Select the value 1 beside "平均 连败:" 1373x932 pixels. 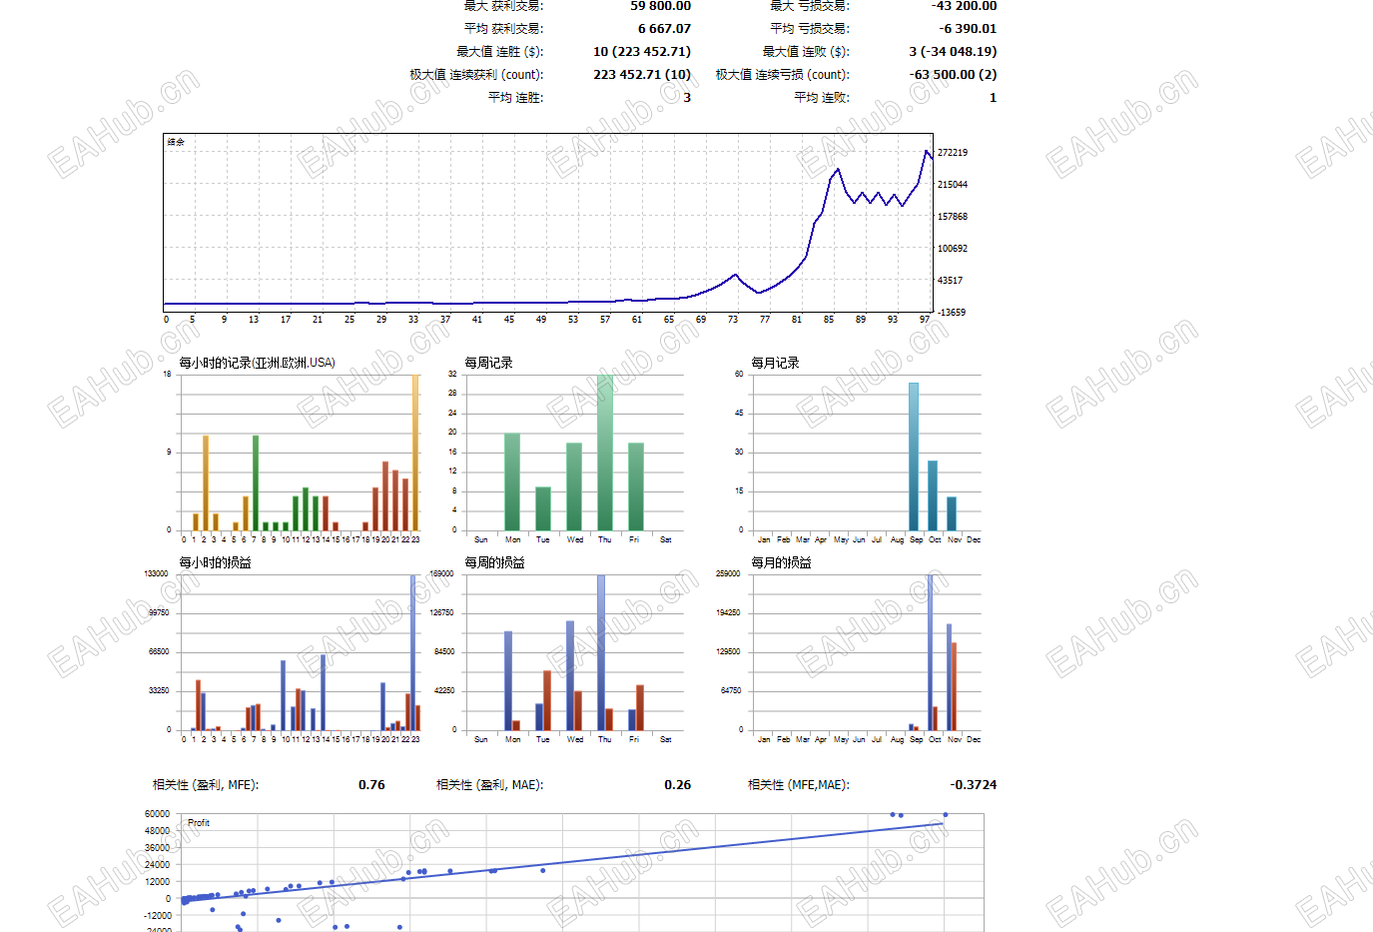(993, 98)
